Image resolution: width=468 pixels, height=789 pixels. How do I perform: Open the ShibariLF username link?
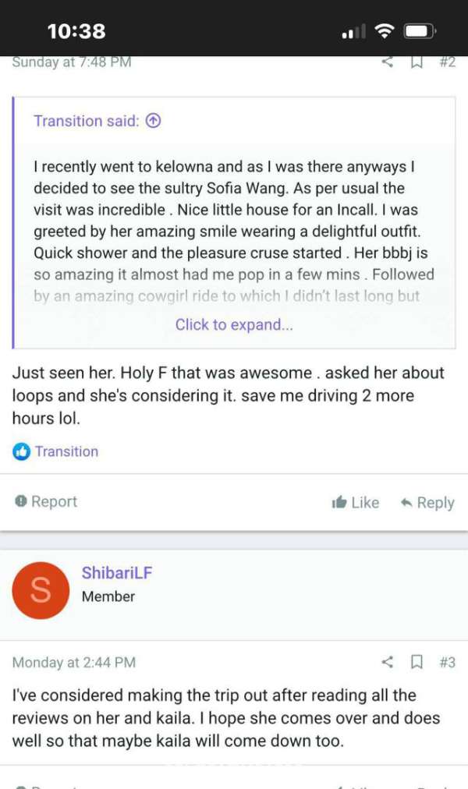pos(117,573)
